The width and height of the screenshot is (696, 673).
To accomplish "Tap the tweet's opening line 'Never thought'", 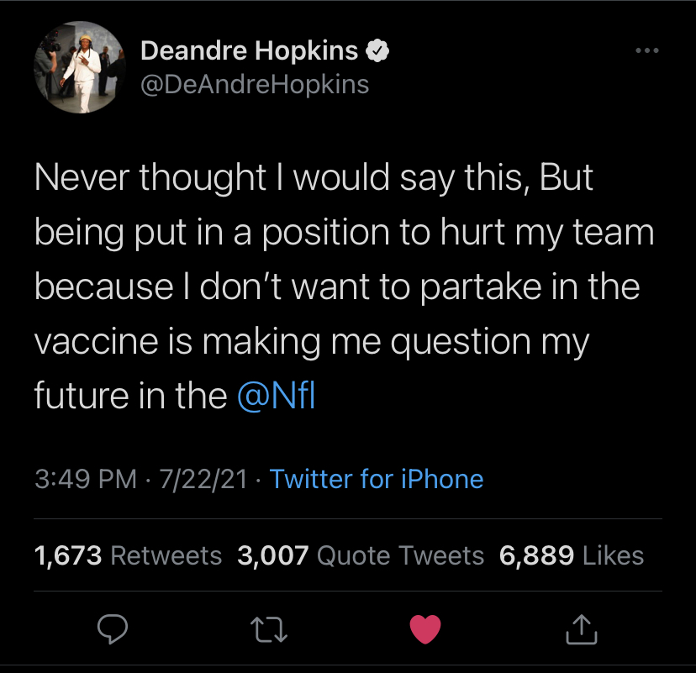I will (x=150, y=177).
